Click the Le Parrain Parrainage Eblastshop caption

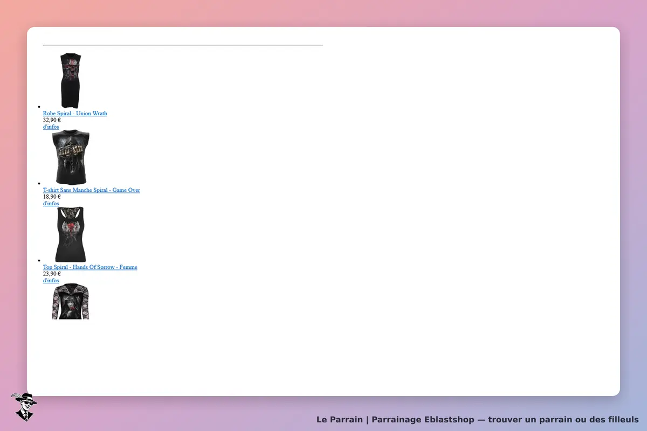(478, 420)
